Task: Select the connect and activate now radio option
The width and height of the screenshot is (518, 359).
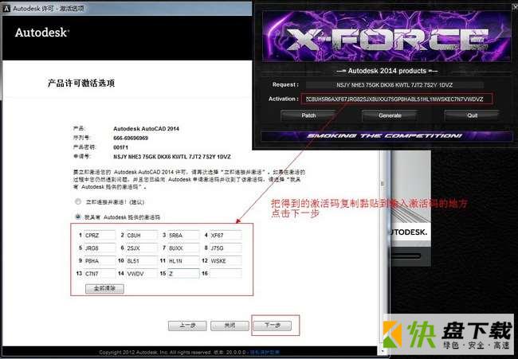Action: (x=78, y=201)
